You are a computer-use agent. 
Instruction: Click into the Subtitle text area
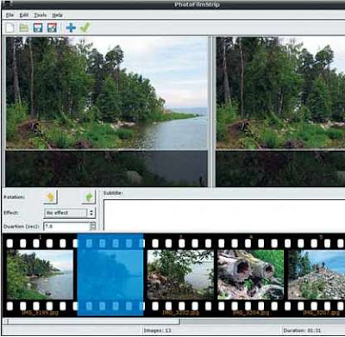224,215
